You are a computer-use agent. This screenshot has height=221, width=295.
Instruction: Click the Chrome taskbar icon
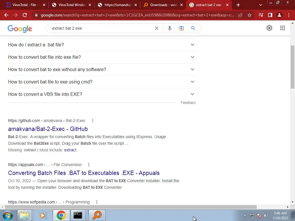(61, 215)
